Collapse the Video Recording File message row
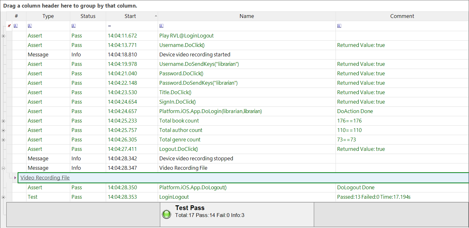This screenshot has width=469, height=228. (3, 168)
